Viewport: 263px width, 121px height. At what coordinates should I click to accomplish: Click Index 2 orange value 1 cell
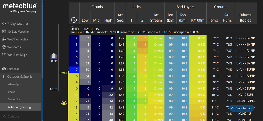(x=142, y=44)
